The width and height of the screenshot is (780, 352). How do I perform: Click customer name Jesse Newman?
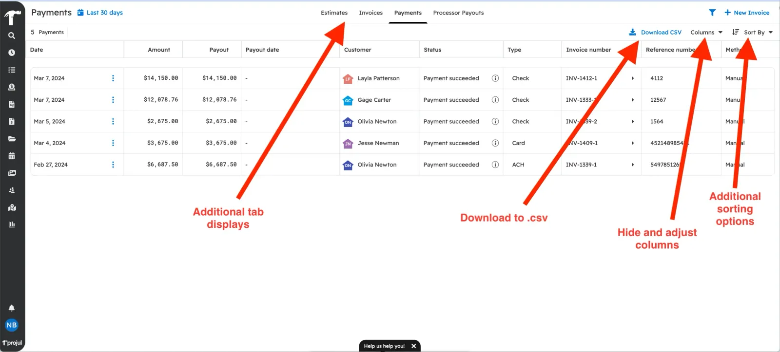pyautogui.click(x=378, y=143)
